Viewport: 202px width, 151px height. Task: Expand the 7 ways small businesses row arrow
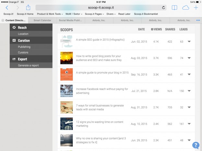(x=189, y=107)
